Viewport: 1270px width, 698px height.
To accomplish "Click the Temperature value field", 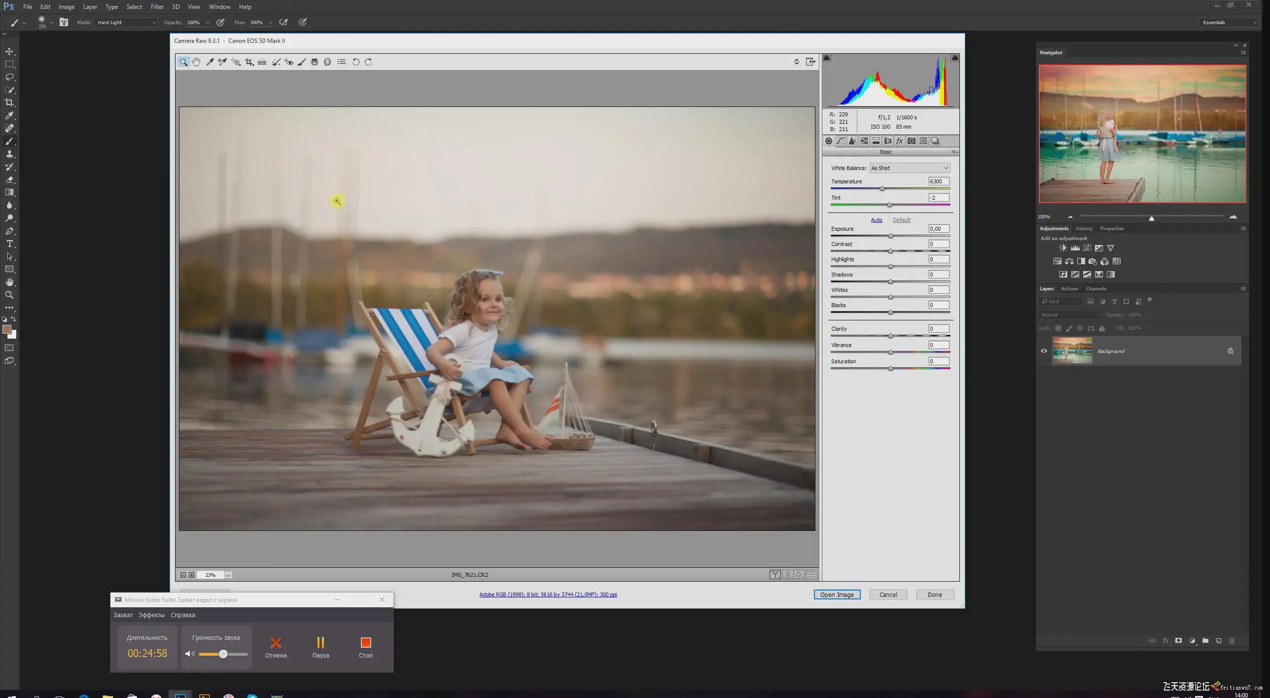I will 938,181.
